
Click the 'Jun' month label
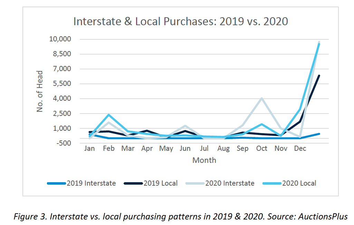click(185, 148)
